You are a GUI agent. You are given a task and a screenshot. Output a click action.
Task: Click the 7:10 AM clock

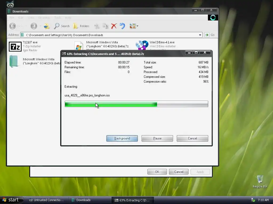point(263,200)
